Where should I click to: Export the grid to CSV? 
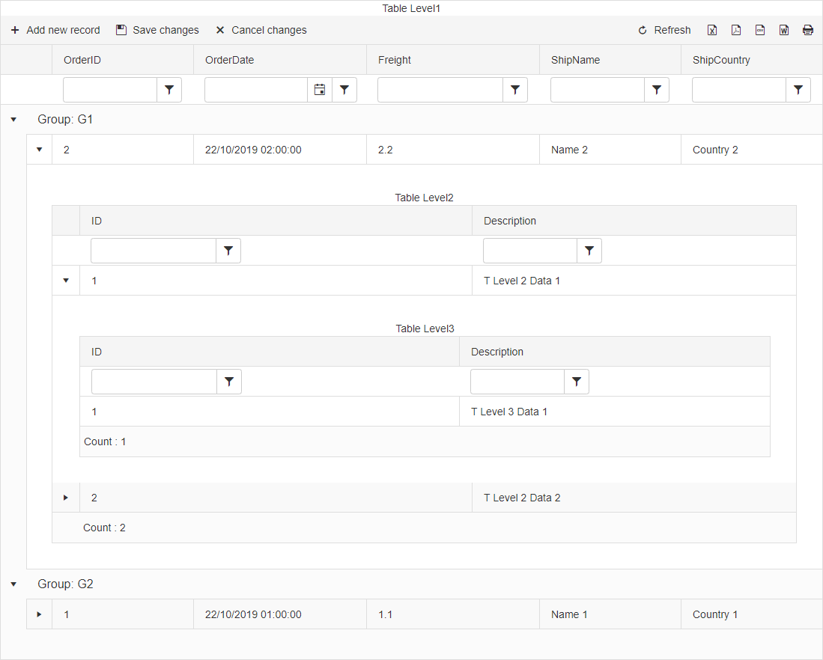(x=760, y=30)
